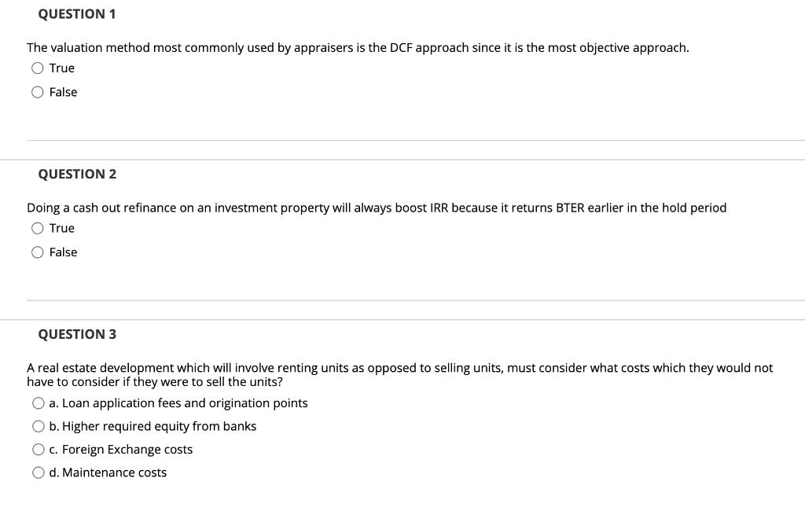Click the QUESTION 2 heading
This screenshot has height=511, width=805.
pos(77,175)
